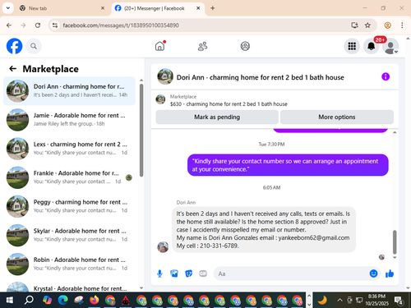The height and width of the screenshot is (308, 411).
Task: Click install app icon in address bar
Action: [354, 25]
